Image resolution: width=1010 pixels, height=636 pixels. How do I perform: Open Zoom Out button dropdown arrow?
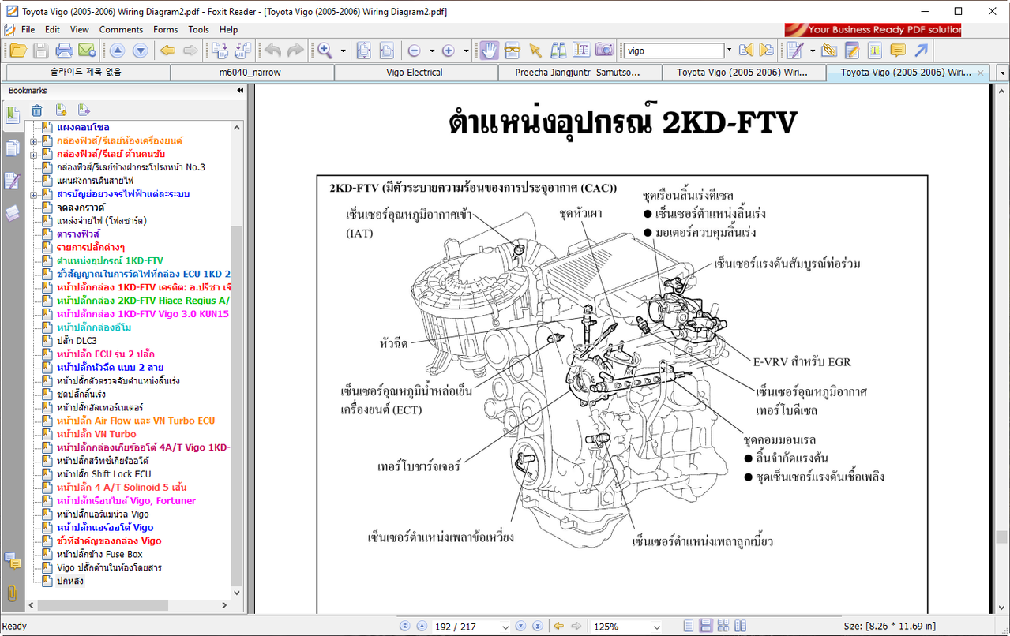click(432, 51)
